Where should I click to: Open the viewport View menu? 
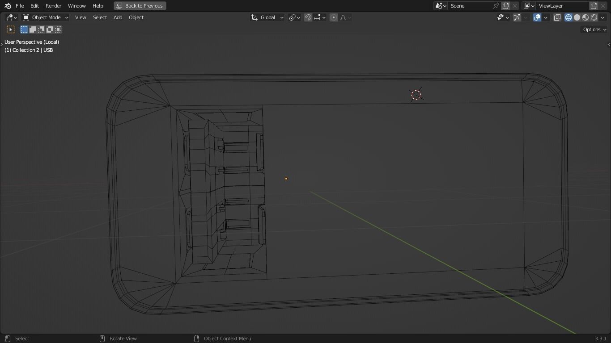point(81,17)
